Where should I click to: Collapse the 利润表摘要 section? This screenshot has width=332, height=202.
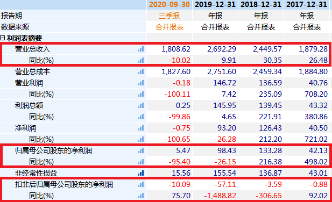pos(2,38)
